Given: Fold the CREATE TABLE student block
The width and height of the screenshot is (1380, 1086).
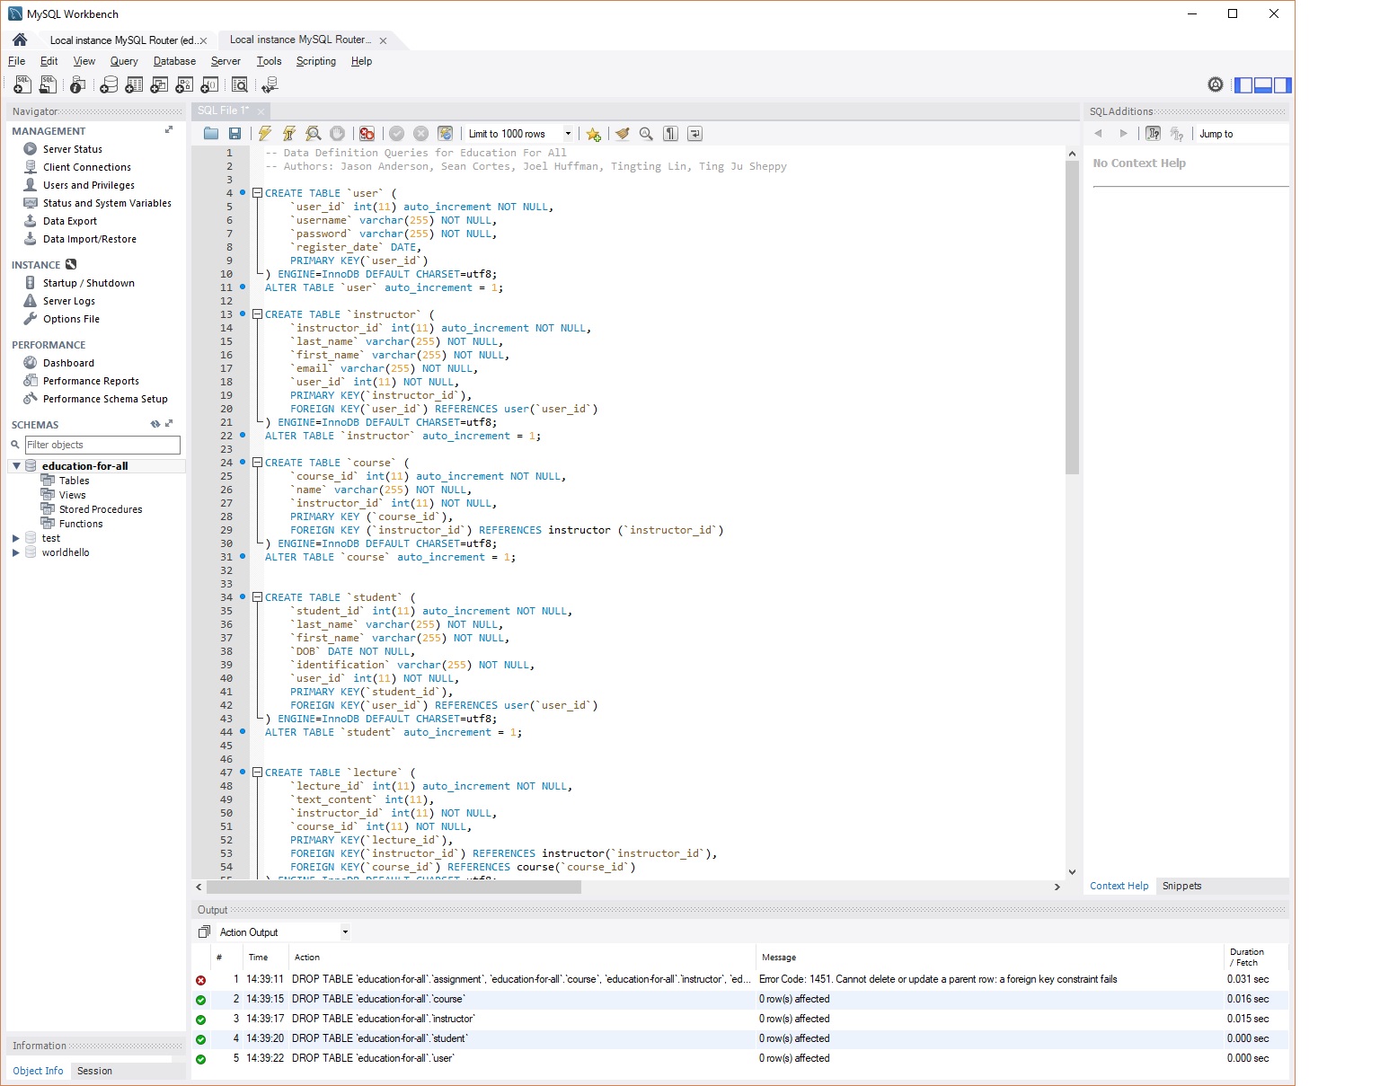Looking at the screenshot, I should (x=257, y=597).
